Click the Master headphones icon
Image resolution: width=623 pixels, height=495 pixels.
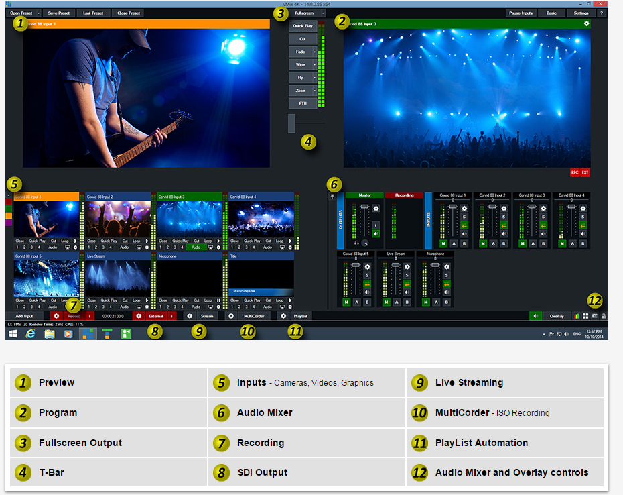[357, 243]
